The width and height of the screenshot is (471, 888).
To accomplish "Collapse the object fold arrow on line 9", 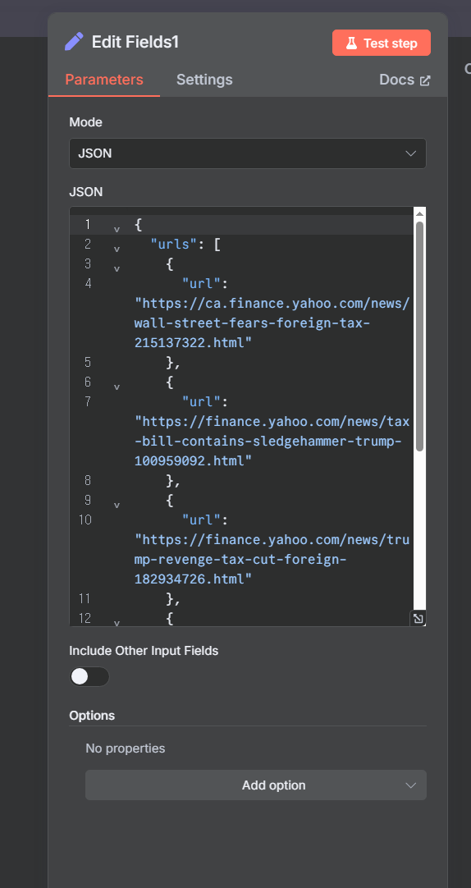I will tap(117, 505).
